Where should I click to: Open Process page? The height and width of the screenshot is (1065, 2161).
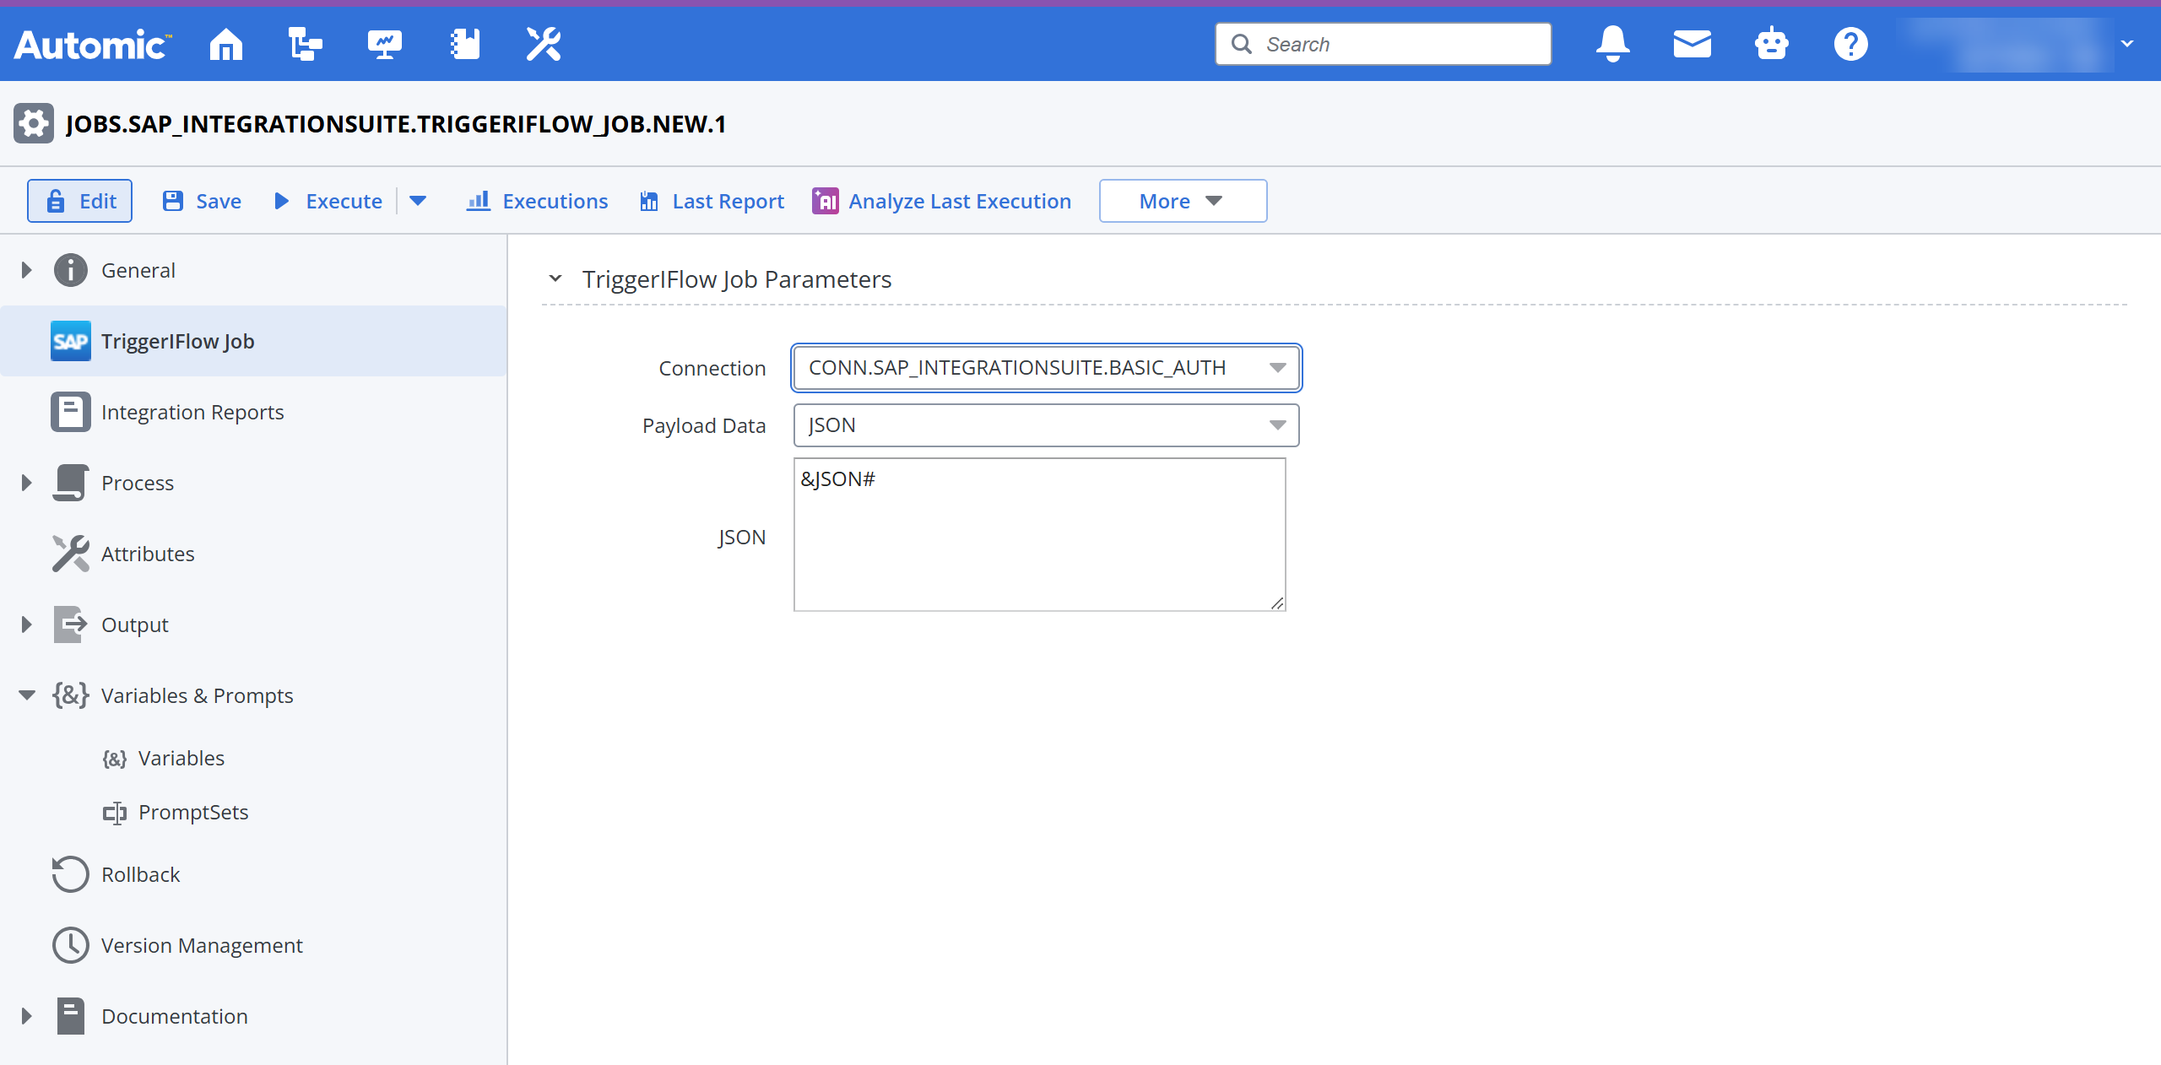138,483
